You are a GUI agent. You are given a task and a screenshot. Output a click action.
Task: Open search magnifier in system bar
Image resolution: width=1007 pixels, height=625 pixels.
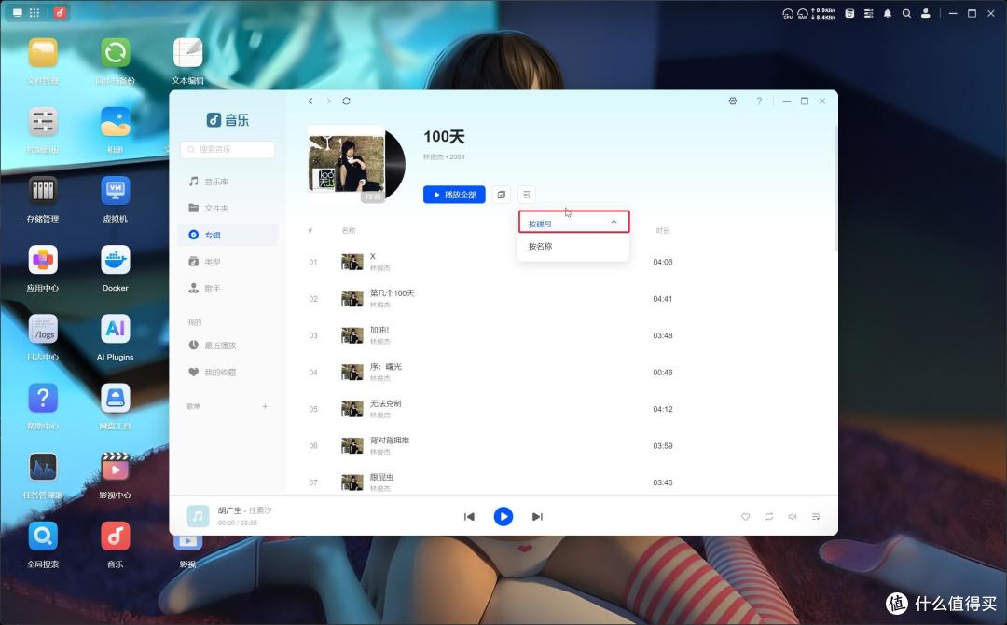point(906,13)
